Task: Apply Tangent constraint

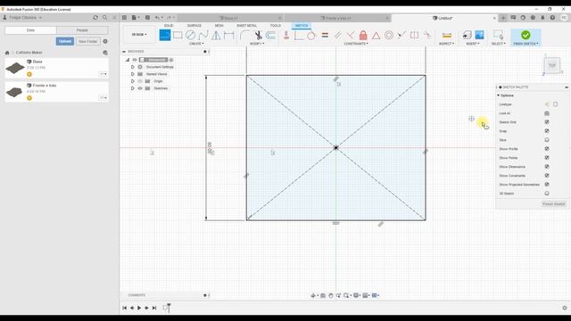Action: pyautogui.click(x=311, y=36)
